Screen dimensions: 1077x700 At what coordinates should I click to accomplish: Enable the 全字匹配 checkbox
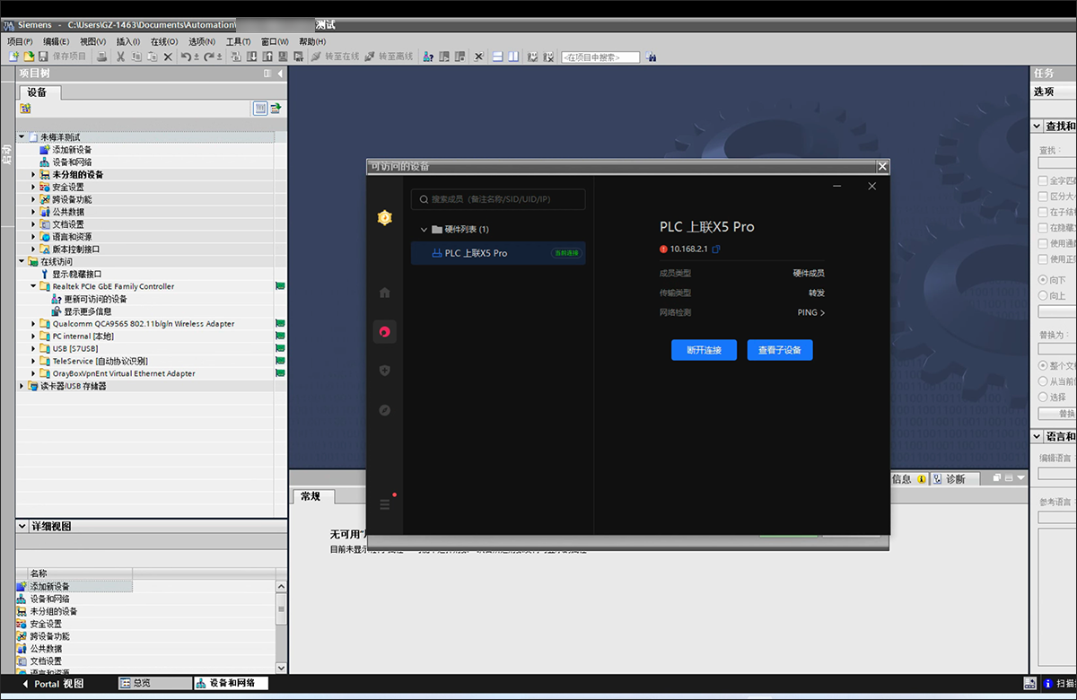click(1044, 180)
